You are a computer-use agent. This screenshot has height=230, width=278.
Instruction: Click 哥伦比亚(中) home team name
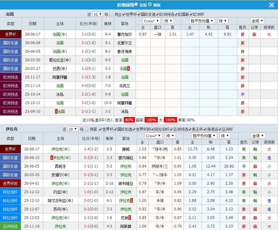click(60, 60)
